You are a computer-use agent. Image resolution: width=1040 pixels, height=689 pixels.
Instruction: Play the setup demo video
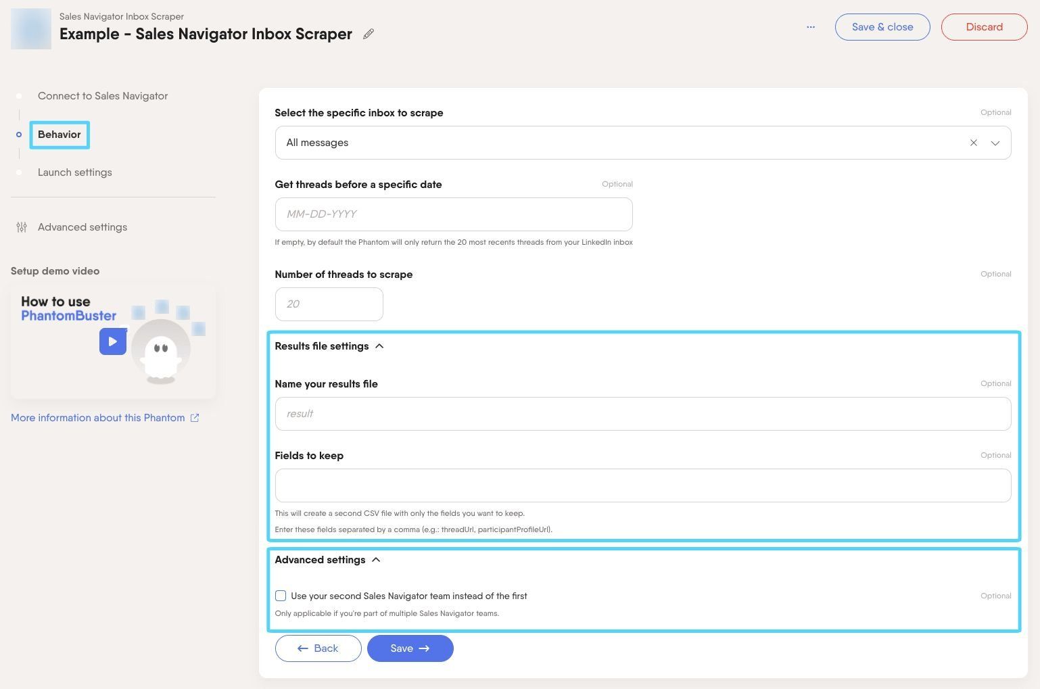113,341
